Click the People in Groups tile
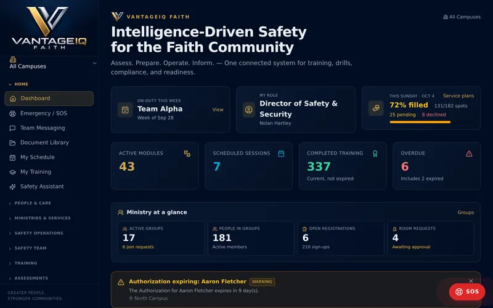Screen dimensions: 493x308 [251, 238]
